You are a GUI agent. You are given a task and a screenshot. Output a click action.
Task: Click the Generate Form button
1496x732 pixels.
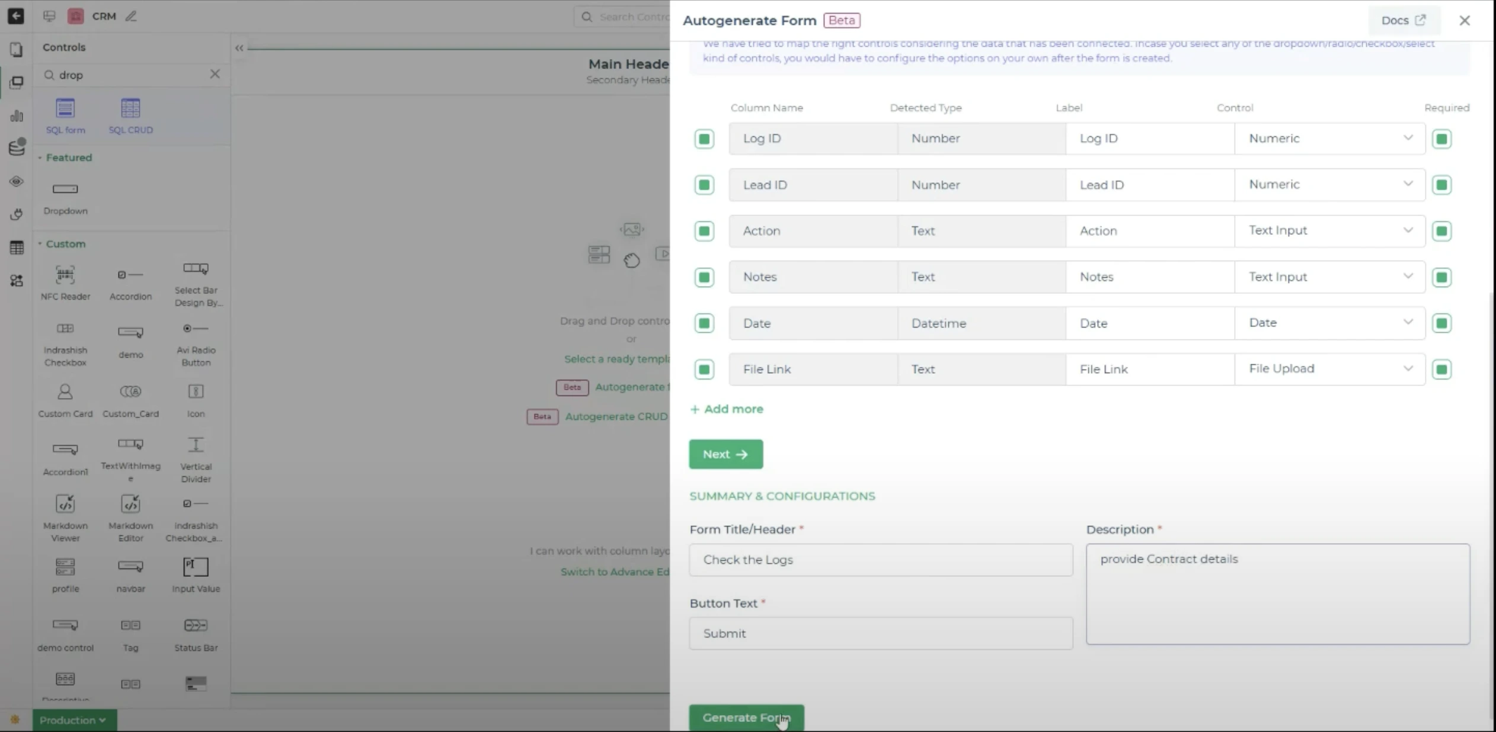point(746,718)
